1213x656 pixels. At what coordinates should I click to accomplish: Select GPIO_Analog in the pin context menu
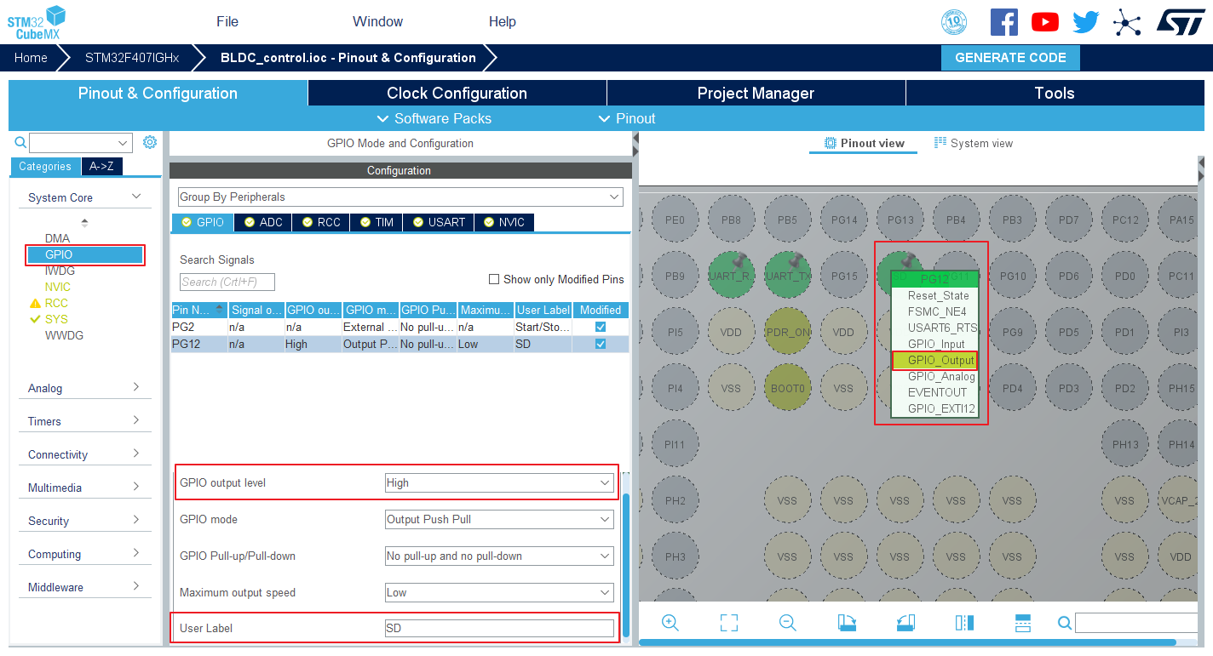[x=940, y=376]
